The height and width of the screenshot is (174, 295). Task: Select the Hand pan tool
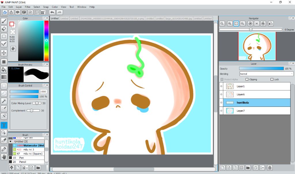tap(4, 157)
